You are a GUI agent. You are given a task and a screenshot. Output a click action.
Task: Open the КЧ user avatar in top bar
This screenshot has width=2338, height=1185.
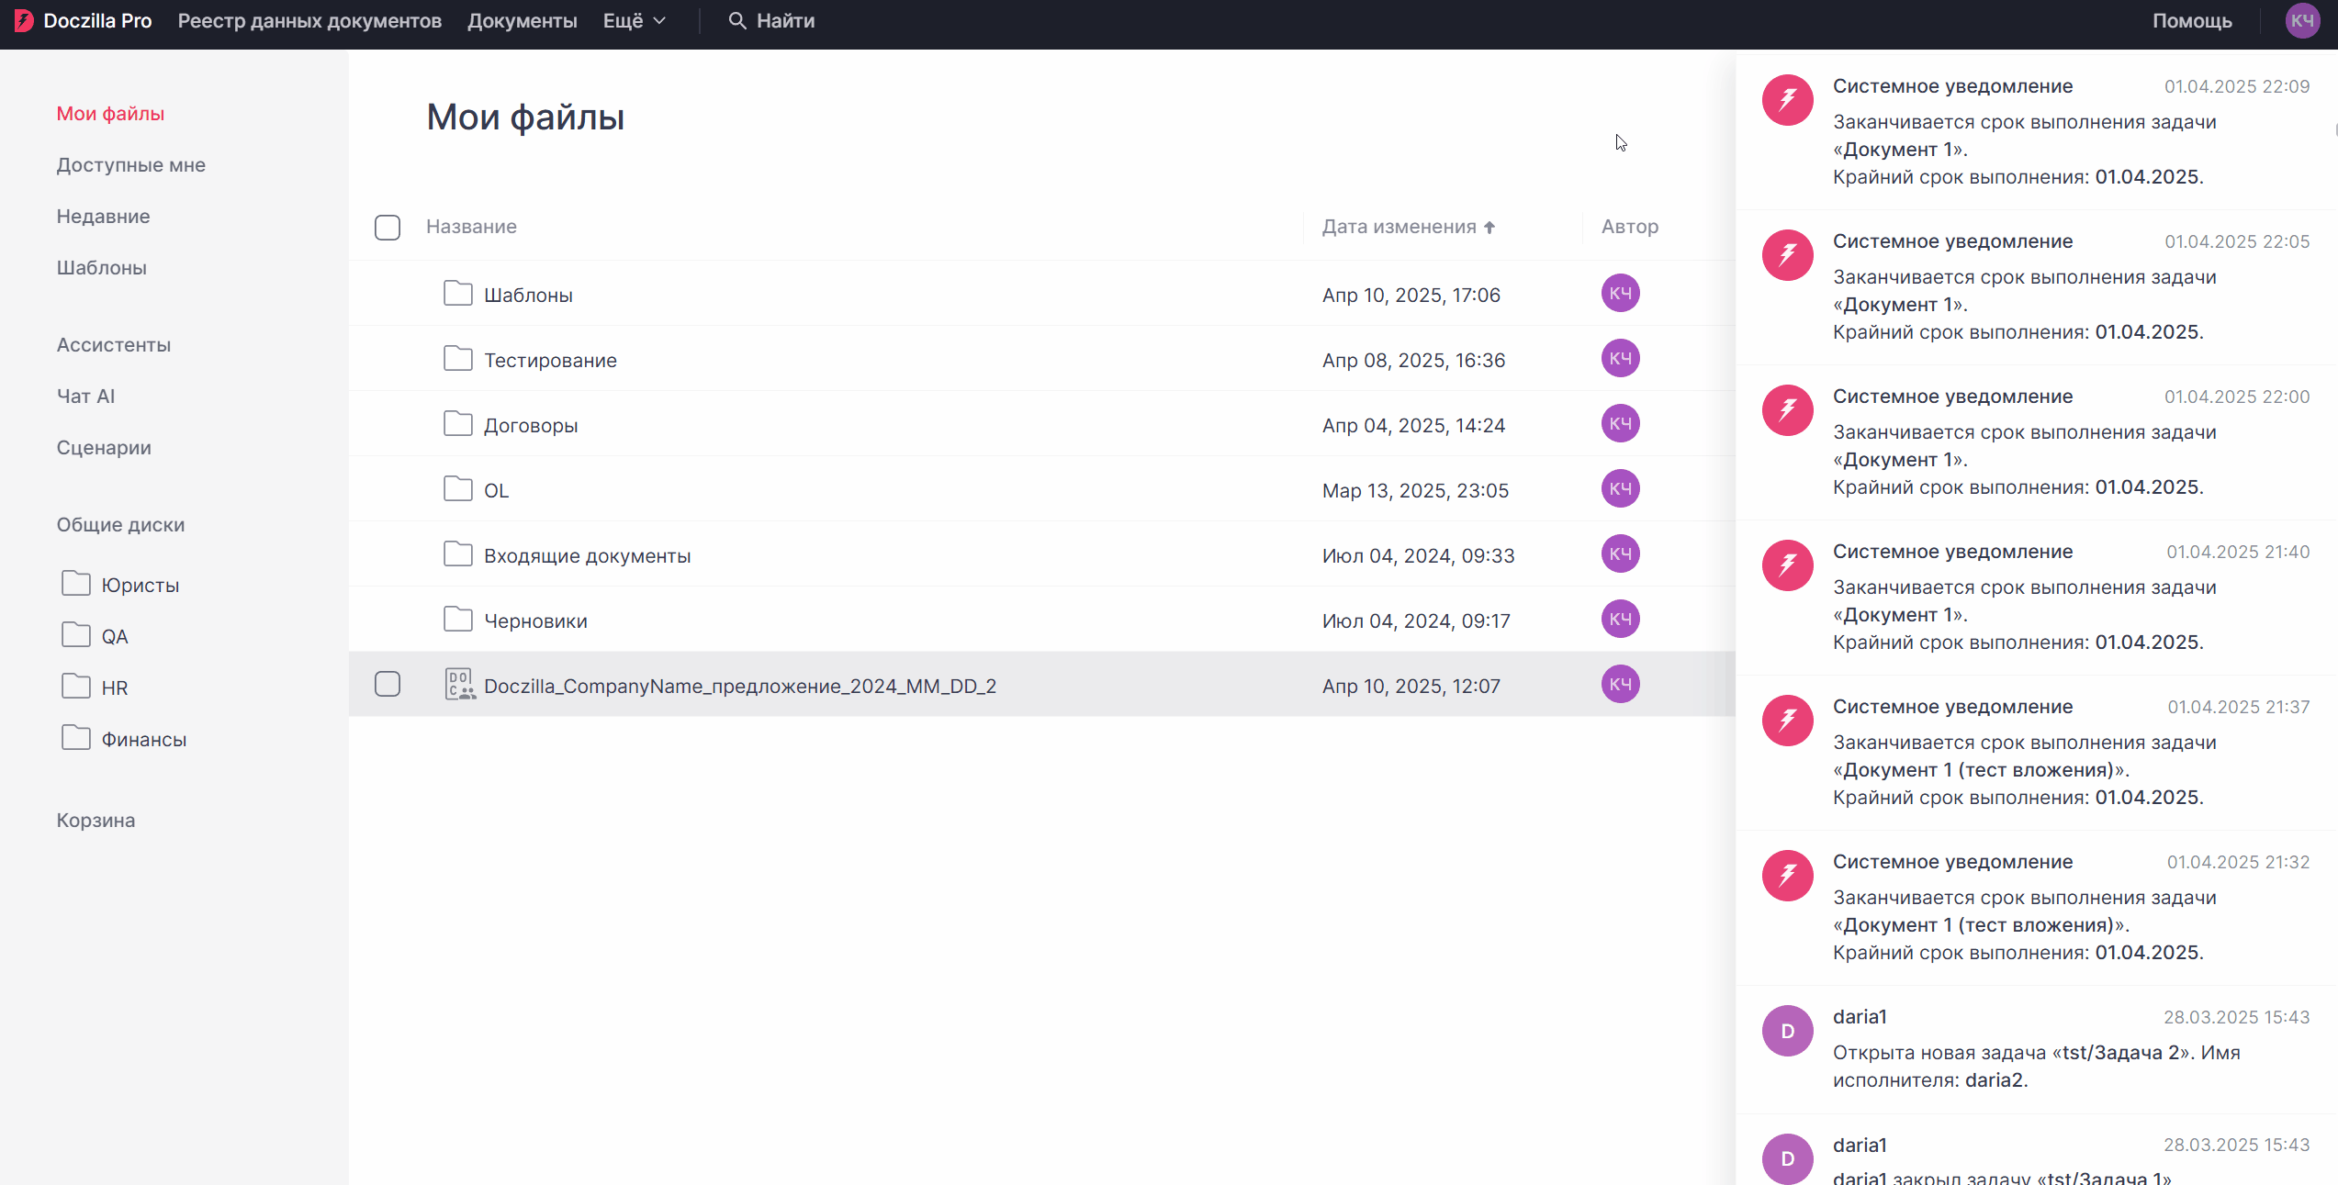(x=2301, y=20)
